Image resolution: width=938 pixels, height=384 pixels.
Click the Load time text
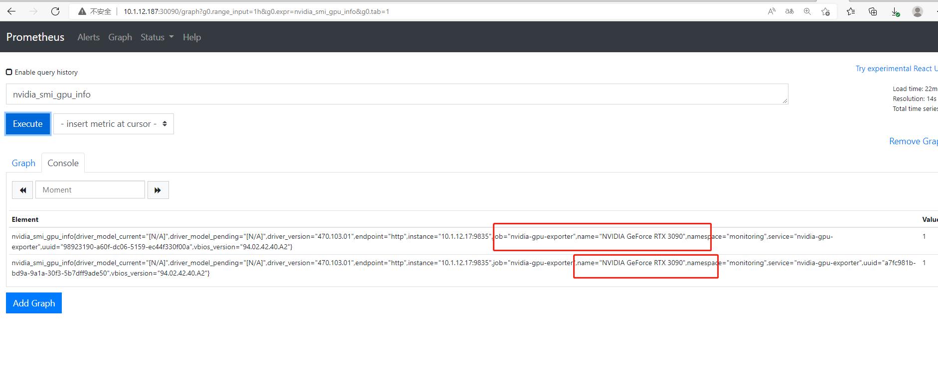pos(915,89)
